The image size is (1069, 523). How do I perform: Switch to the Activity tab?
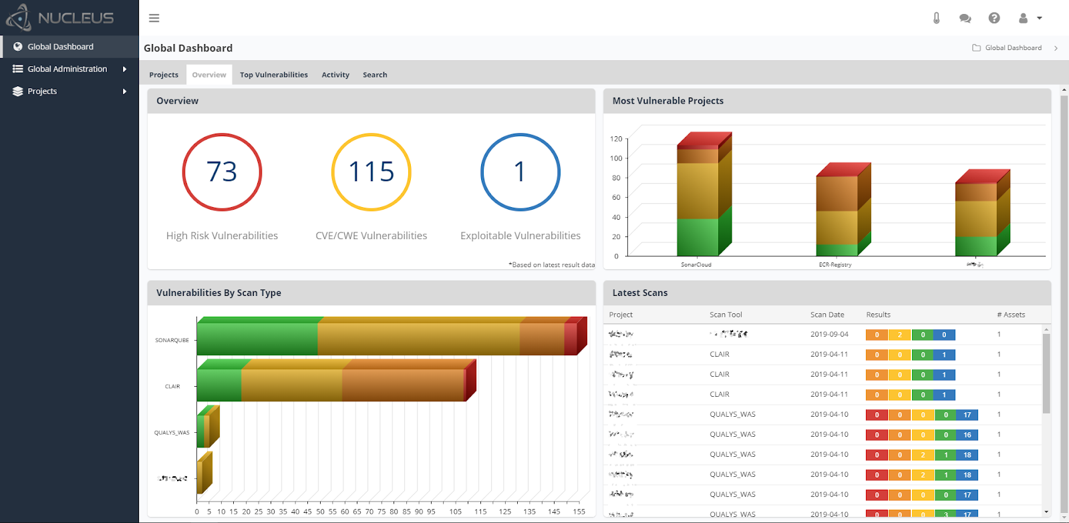point(335,75)
